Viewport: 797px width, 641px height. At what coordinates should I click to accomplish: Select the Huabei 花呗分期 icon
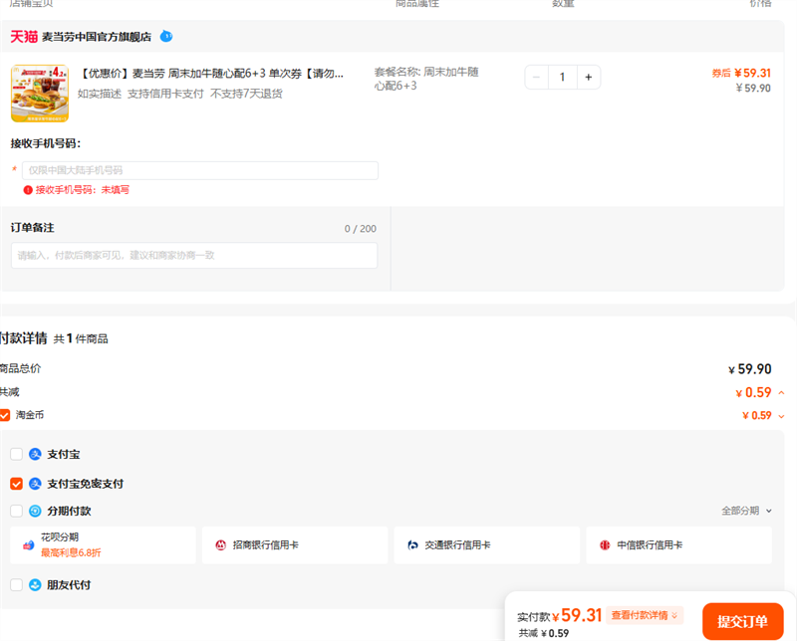pyautogui.click(x=29, y=545)
